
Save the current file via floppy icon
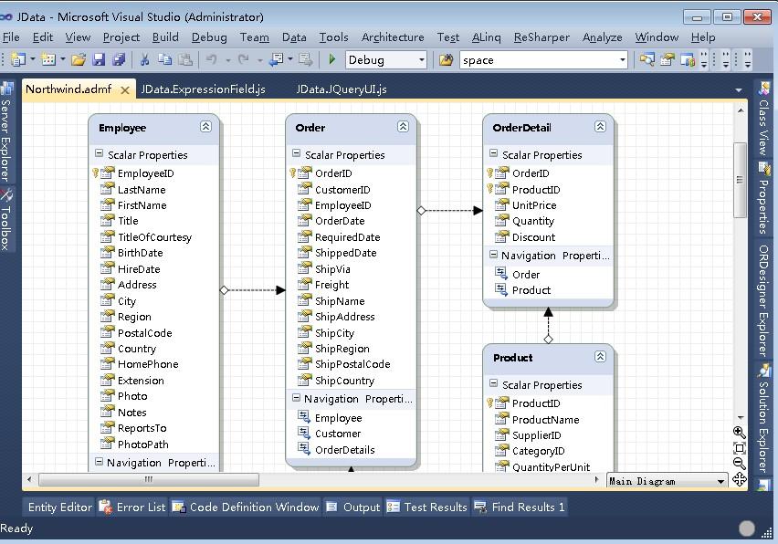[x=99, y=60]
